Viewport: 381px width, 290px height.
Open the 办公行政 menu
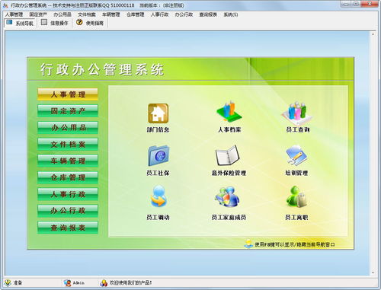coord(184,14)
